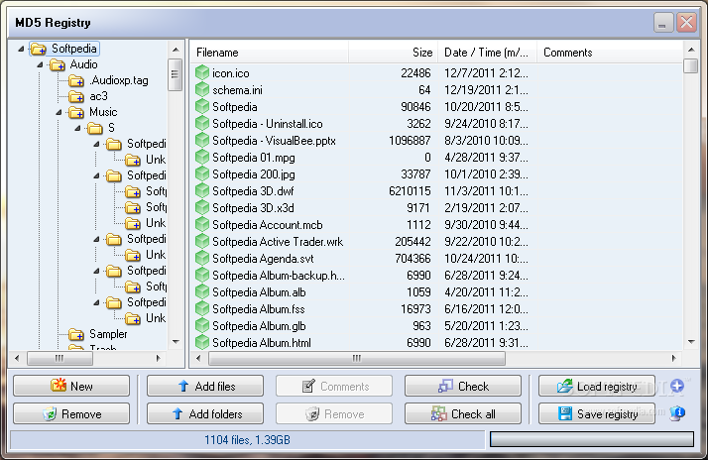Click the file list scroll-right arrow
This screenshot has height=460, width=708.
coord(673,359)
